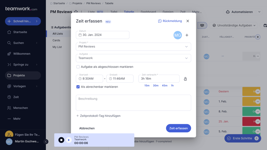Viewport: 267px width, 150px height.
Task: Click the Rückmeldung feedback link
Action: 170,21
